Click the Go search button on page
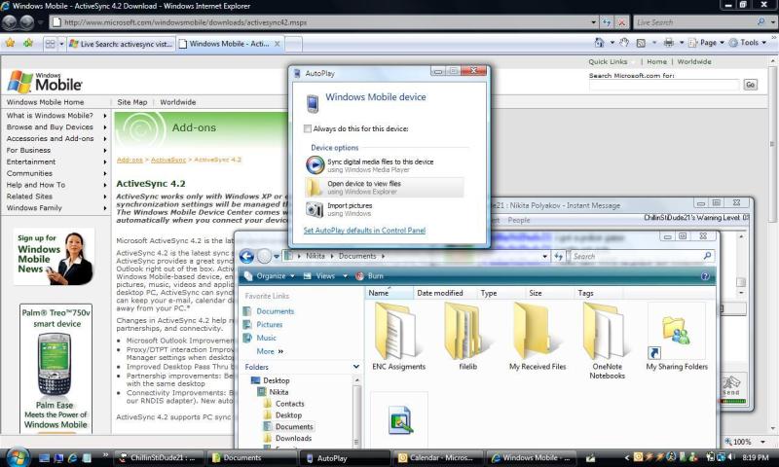This screenshot has width=779, height=467. point(750,85)
